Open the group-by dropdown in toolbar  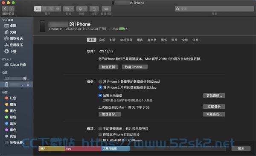click(x=69, y=9)
